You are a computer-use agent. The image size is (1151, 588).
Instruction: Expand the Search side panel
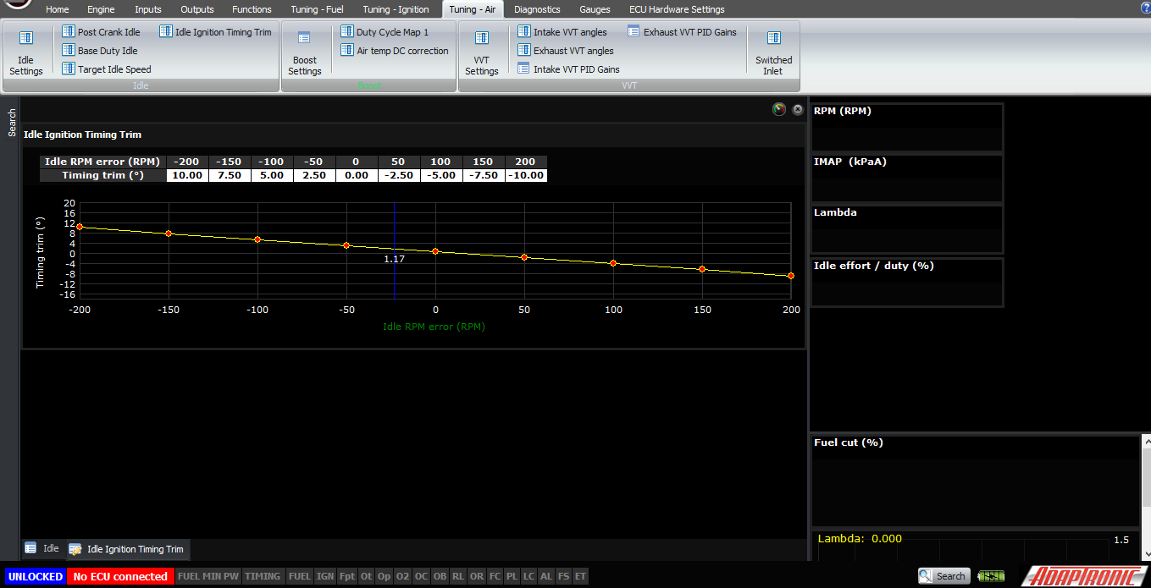(x=12, y=123)
